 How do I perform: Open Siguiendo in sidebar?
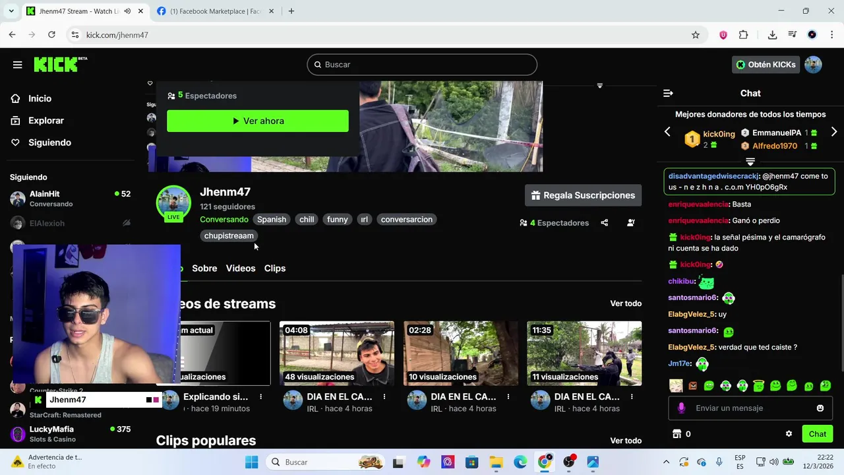49,142
